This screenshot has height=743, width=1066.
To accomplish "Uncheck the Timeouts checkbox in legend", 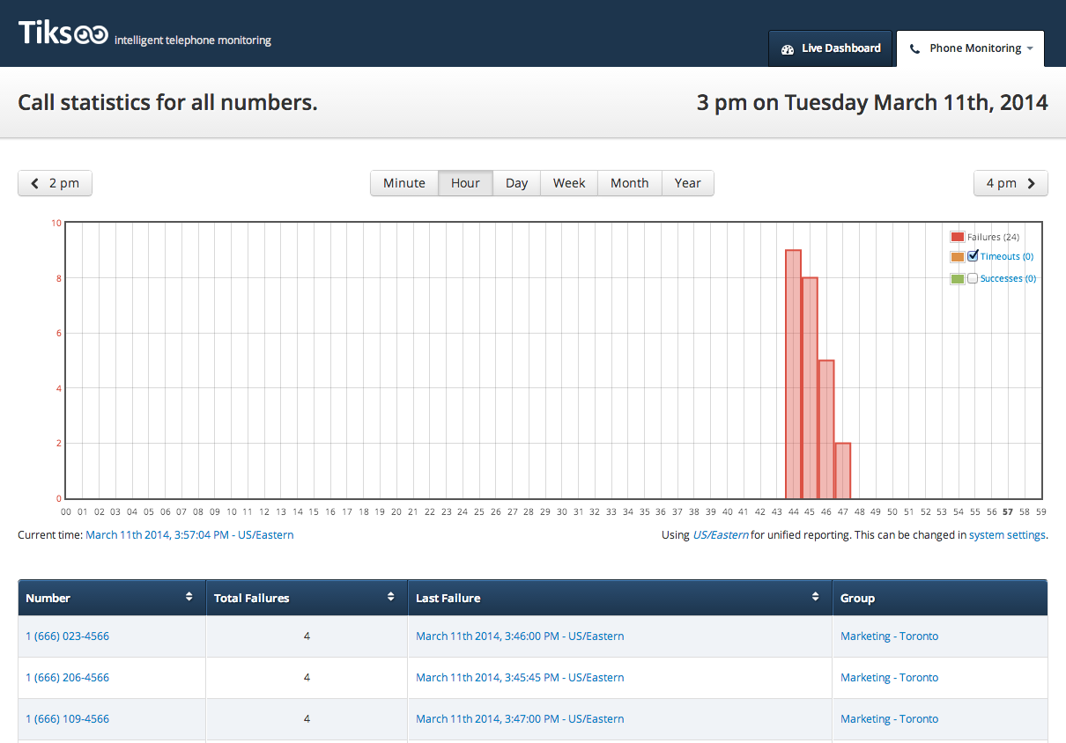I will pos(973,256).
